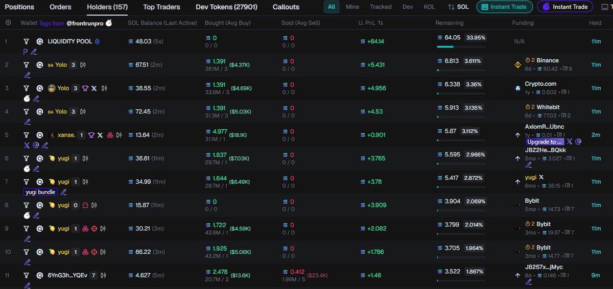This screenshot has width=613, height=289.
Task: Open X profile icon beside xanse. name
Action: pos(100,135)
